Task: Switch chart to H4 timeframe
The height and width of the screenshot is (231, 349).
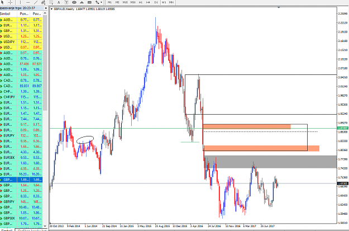Action: pyautogui.click(x=148, y=2)
